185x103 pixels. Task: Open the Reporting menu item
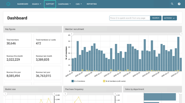pos(92,4)
